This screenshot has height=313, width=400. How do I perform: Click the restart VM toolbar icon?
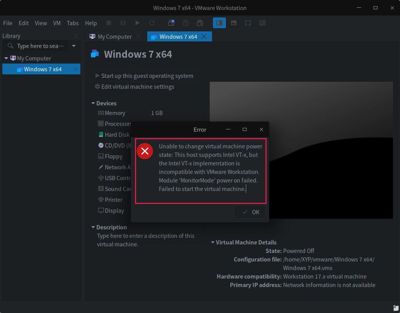(152, 23)
